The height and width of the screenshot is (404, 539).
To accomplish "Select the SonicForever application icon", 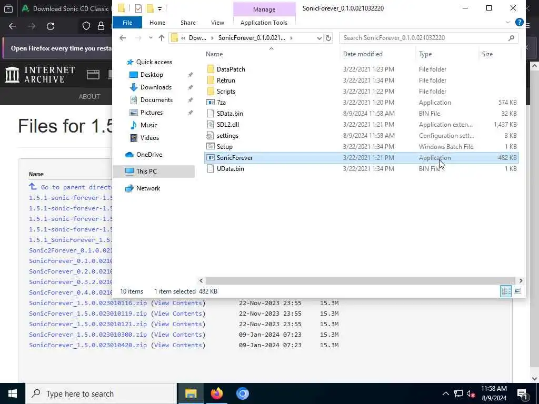I will [211, 157].
